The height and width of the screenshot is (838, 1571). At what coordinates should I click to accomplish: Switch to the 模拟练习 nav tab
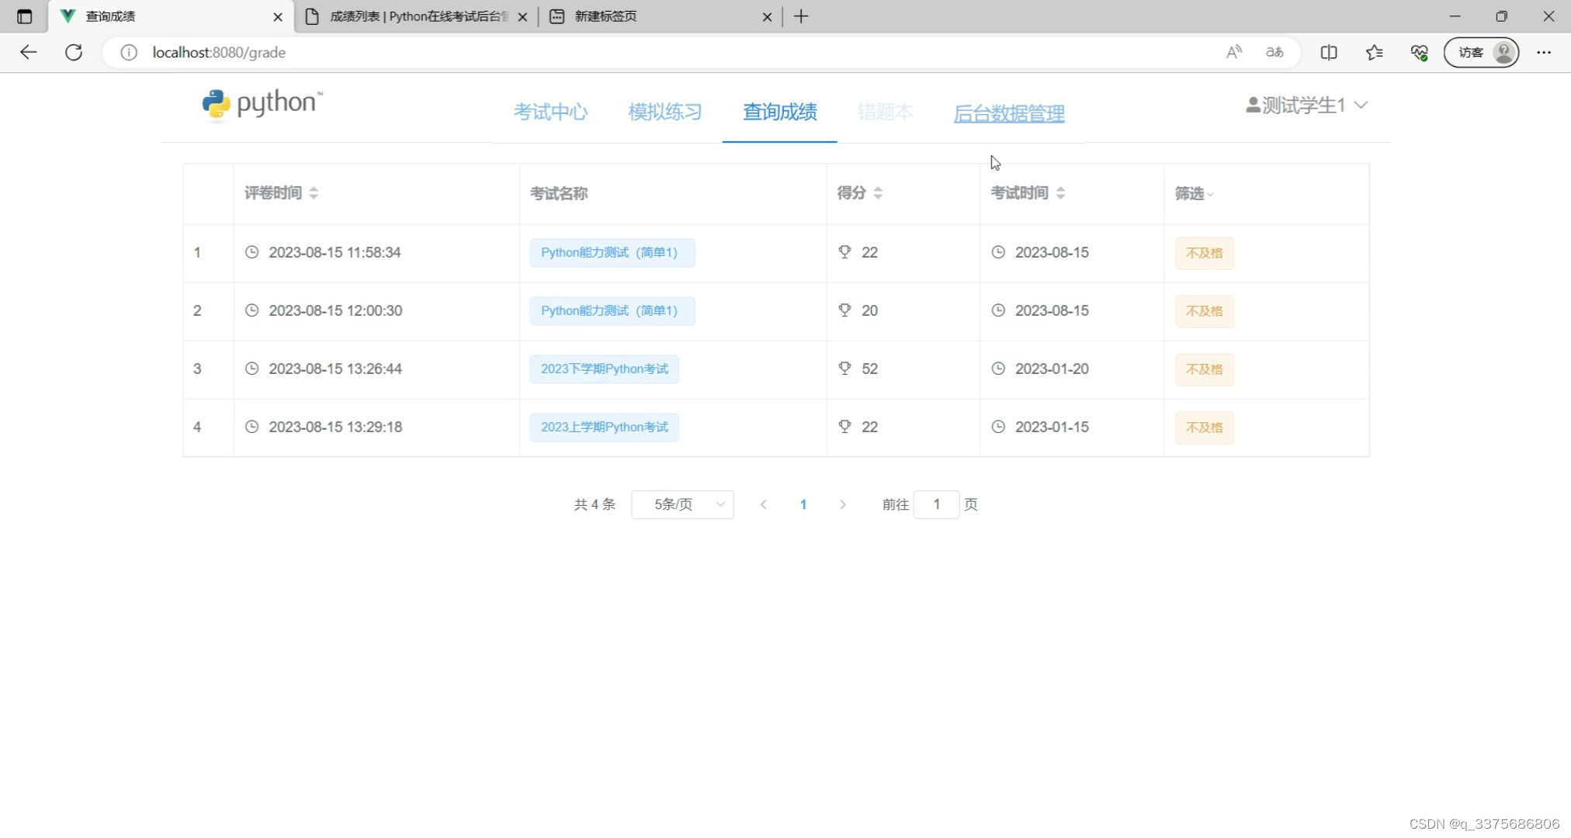tap(664, 113)
